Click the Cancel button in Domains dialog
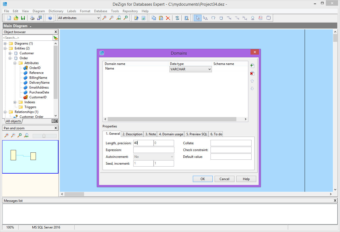This screenshot has width=340, height=232. (224, 179)
